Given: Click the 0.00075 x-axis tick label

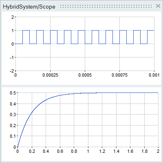Looking at the screenshot, I should (119, 75).
